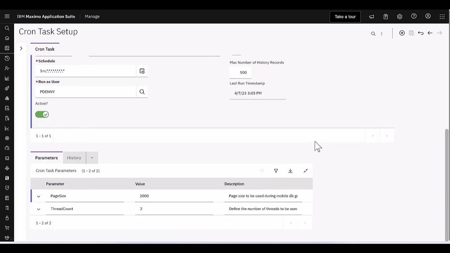Image resolution: width=450 pixels, height=253 pixels.
Task: Open the help question mark icon
Action: click(x=414, y=17)
